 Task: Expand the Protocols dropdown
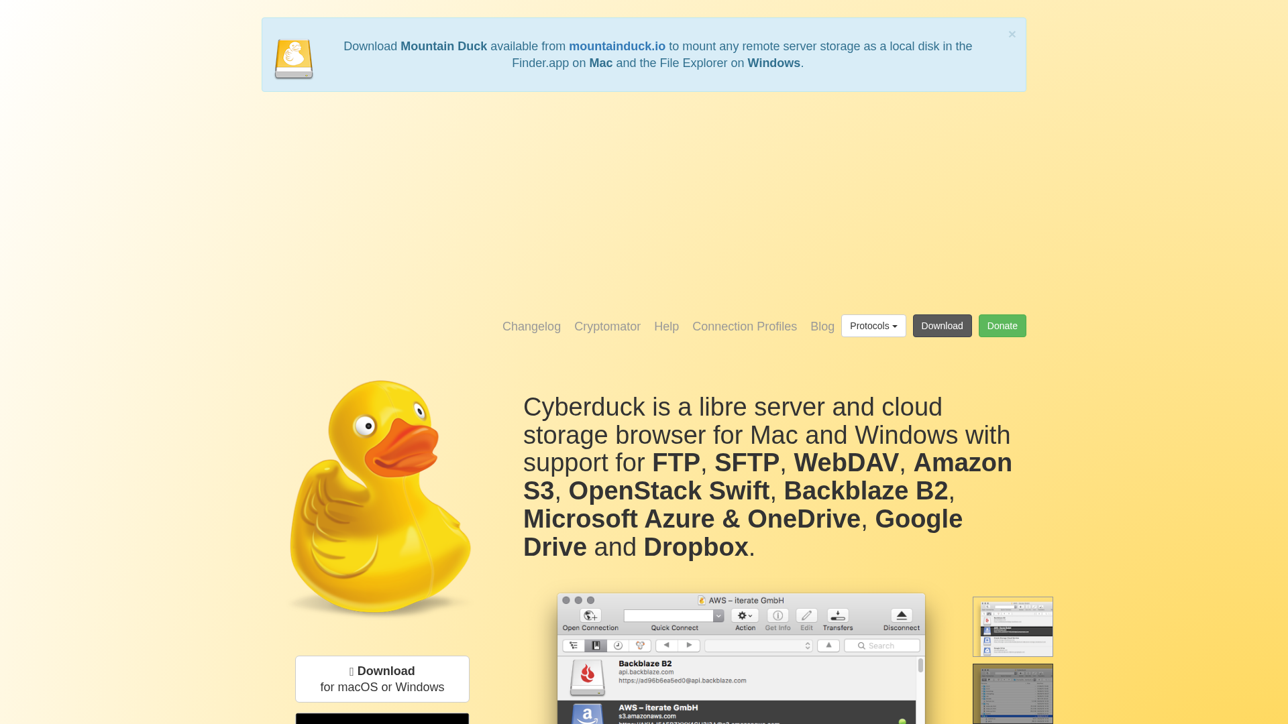coord(873,326)
